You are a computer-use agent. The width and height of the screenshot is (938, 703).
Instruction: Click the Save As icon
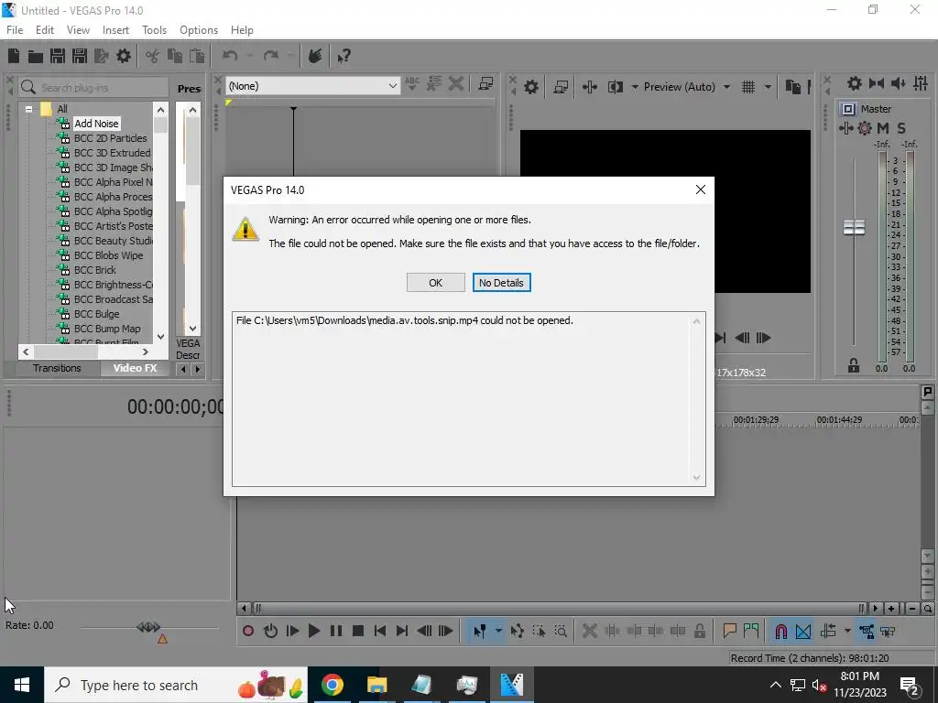coord(80,56)
